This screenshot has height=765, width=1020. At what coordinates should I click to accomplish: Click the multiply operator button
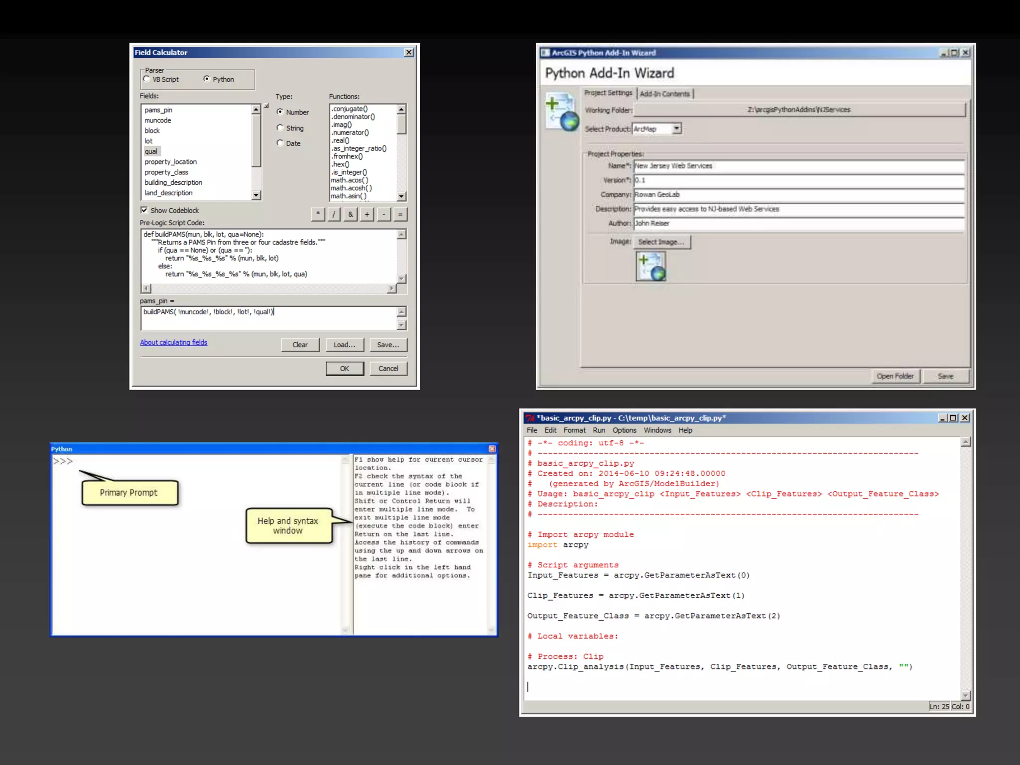coord(318,214)
